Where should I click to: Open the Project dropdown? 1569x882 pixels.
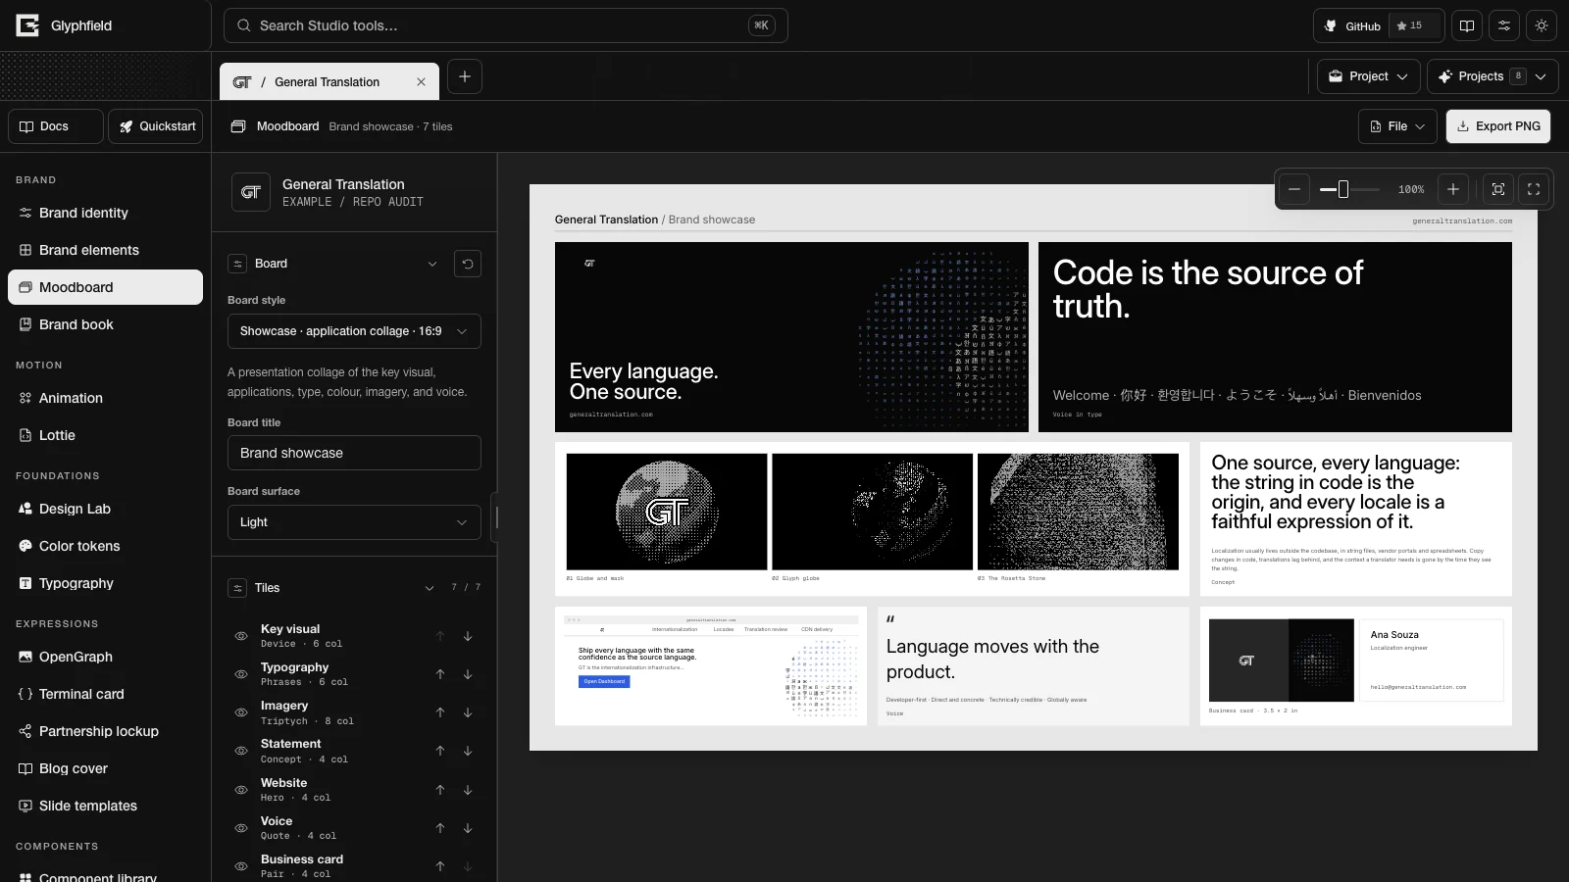(1367, 76)
